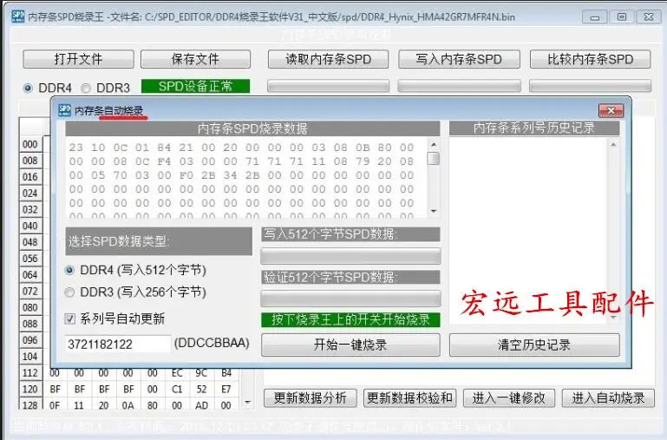Image resolution: width=667 pixels, height=440 pixels.
Task: Close the main SPD burner window
Action: click(648, 17)
